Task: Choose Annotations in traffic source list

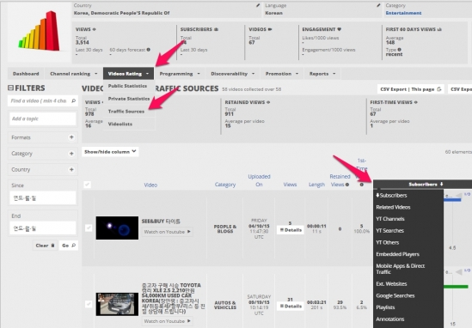Action: (390, 319)
